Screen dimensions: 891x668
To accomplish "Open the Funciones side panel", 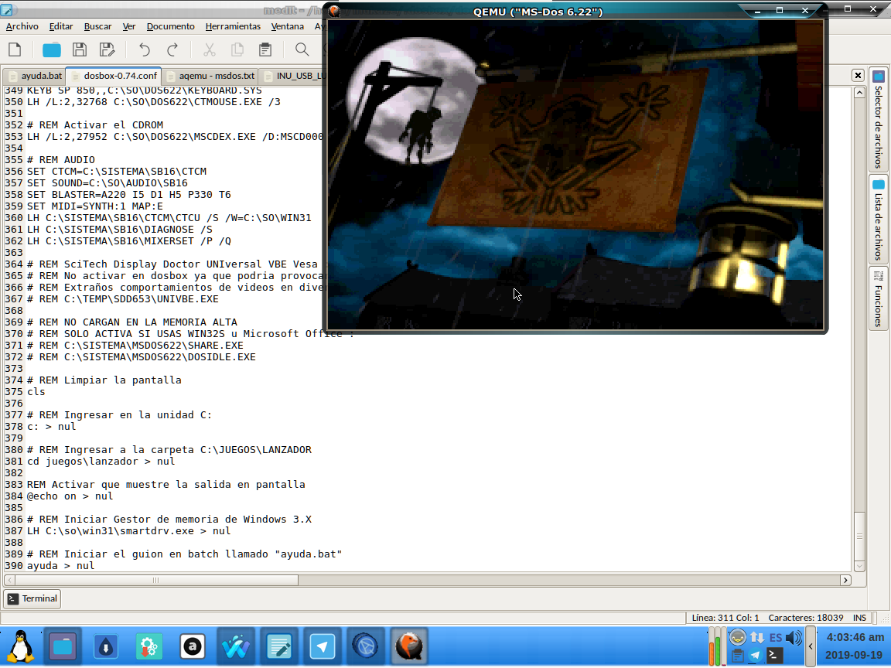I will point(878,298).
